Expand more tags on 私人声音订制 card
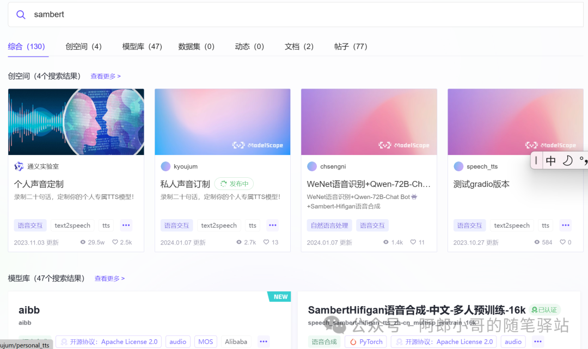The width and height of the screenshot is (588, 349). (273, 226)
